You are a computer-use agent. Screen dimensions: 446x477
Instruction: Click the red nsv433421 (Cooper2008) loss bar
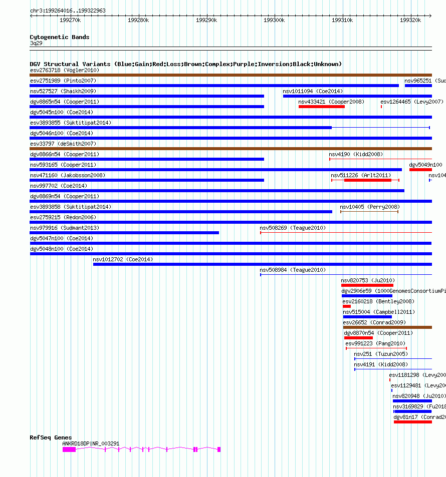click(x=321, y=107)
